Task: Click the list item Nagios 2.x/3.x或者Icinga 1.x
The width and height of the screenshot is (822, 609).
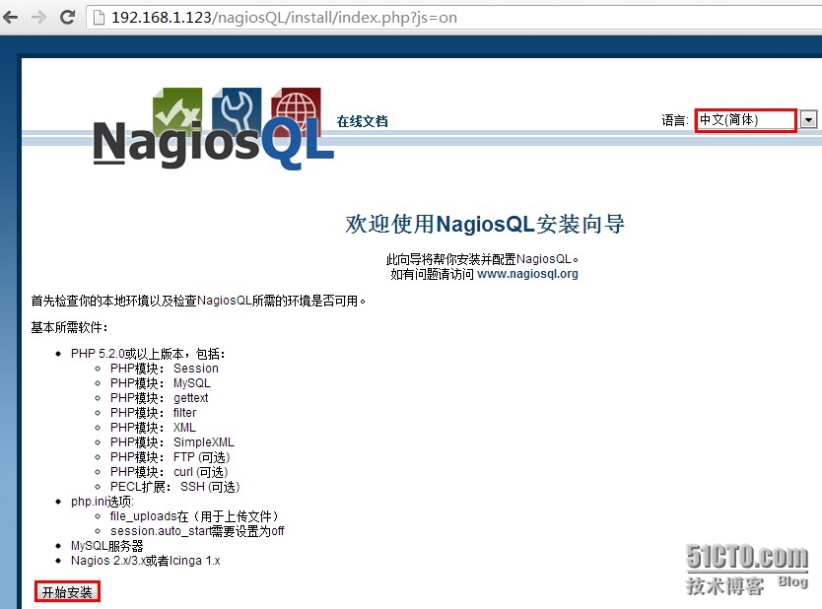Action: click(x=146, y=561)
